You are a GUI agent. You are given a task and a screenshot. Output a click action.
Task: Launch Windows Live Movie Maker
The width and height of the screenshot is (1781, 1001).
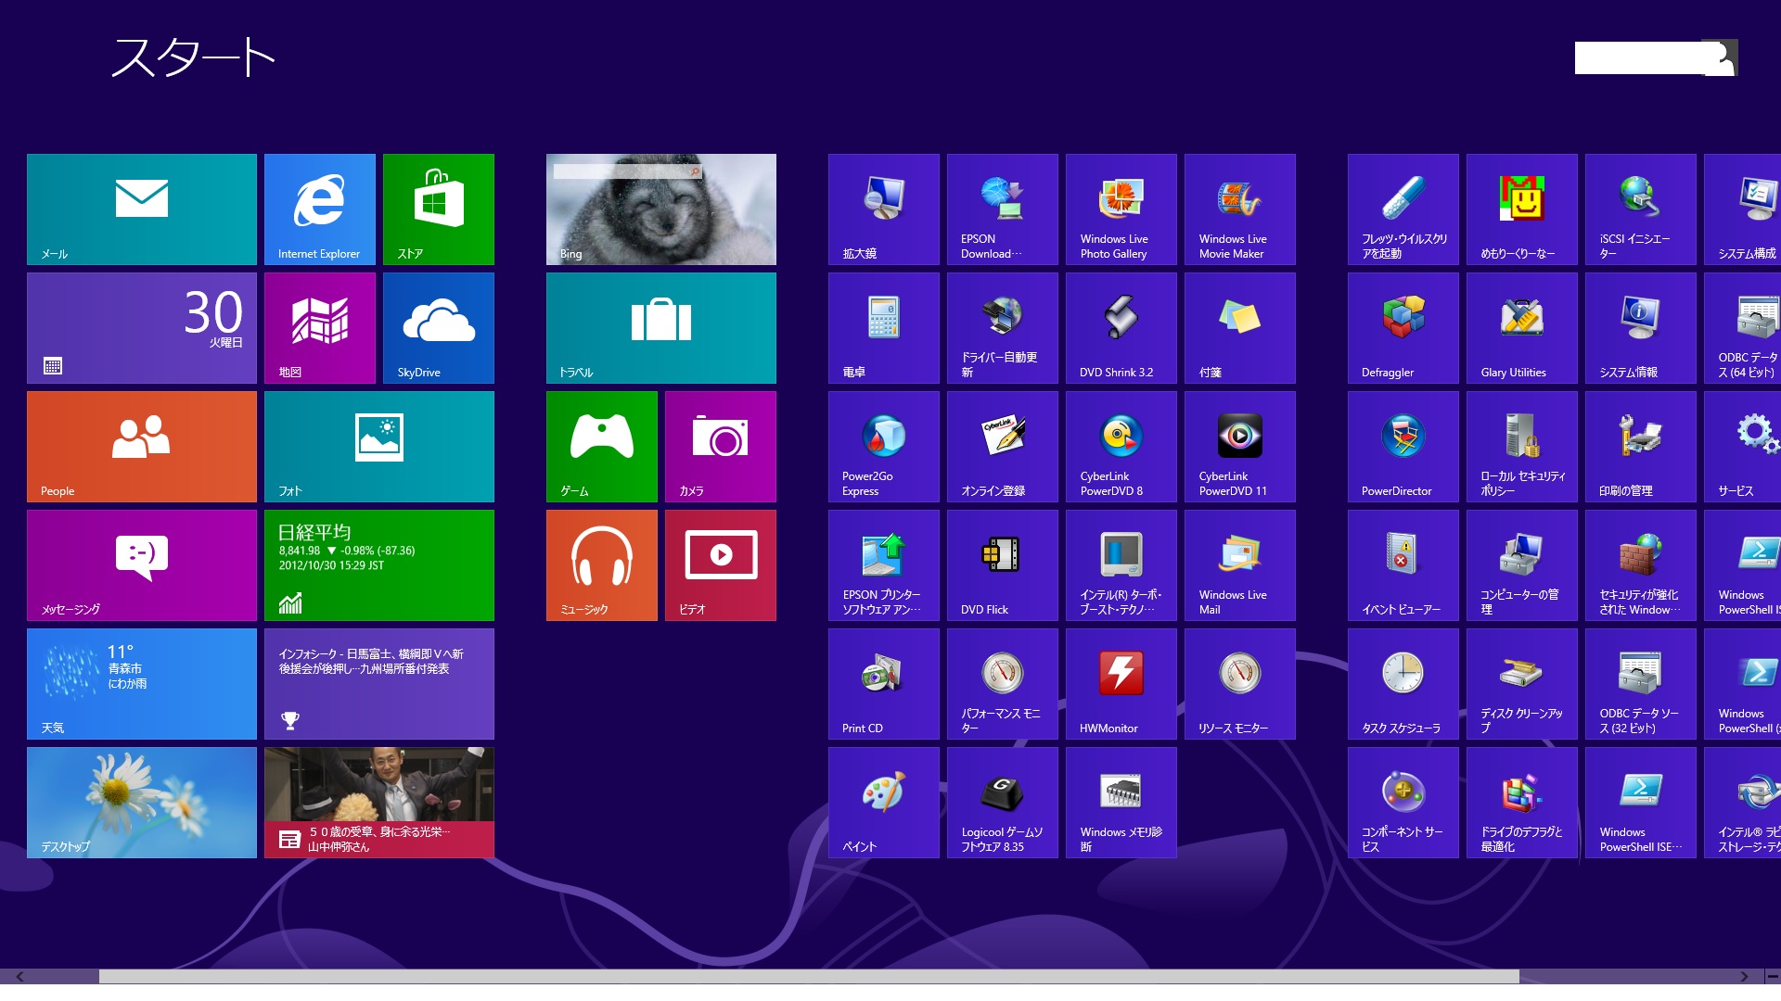point(1239,209)
